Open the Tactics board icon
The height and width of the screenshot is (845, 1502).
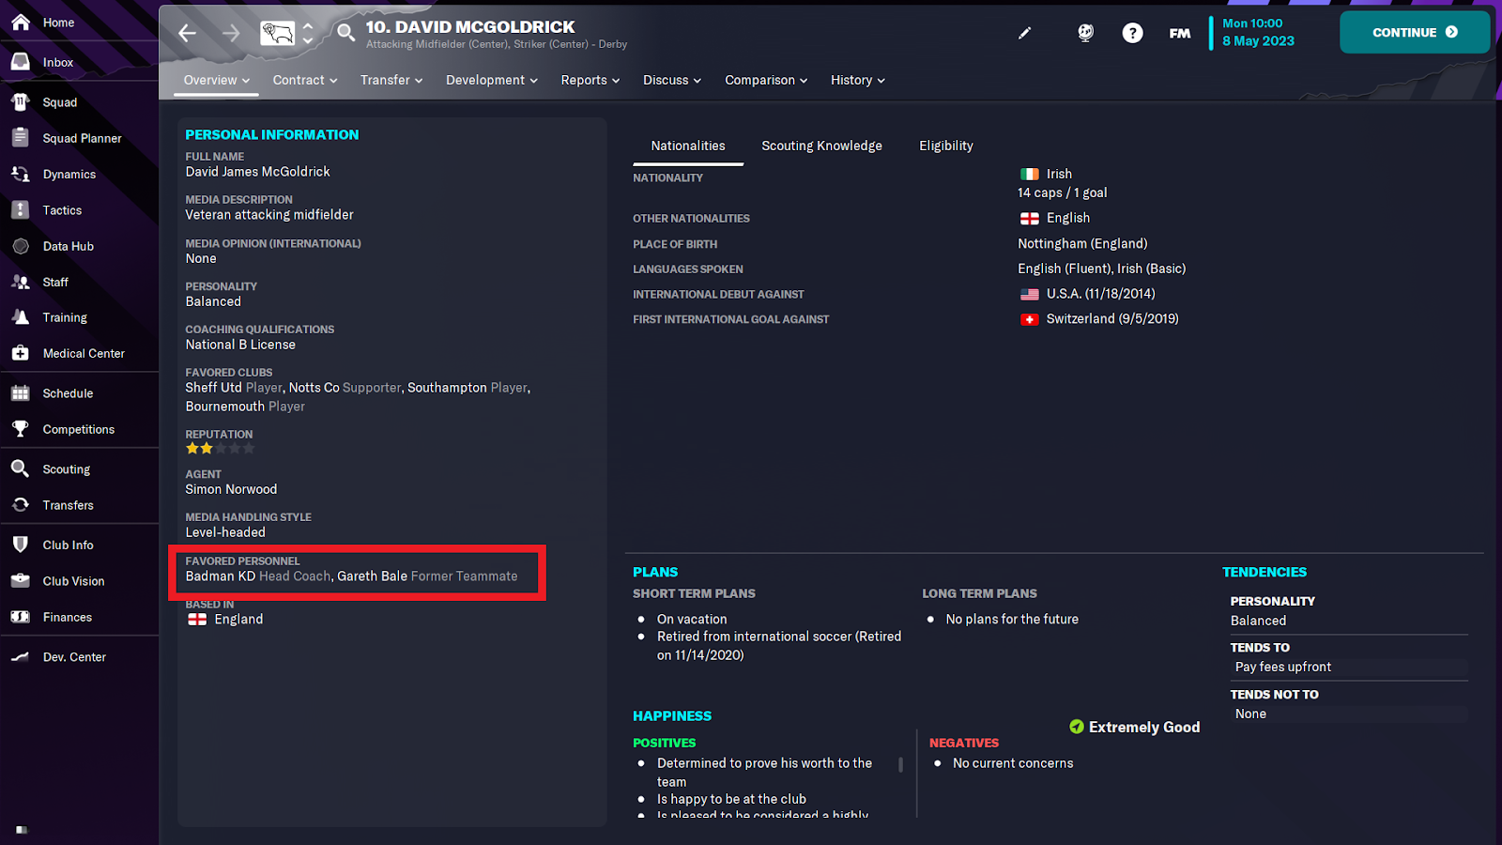21,210
